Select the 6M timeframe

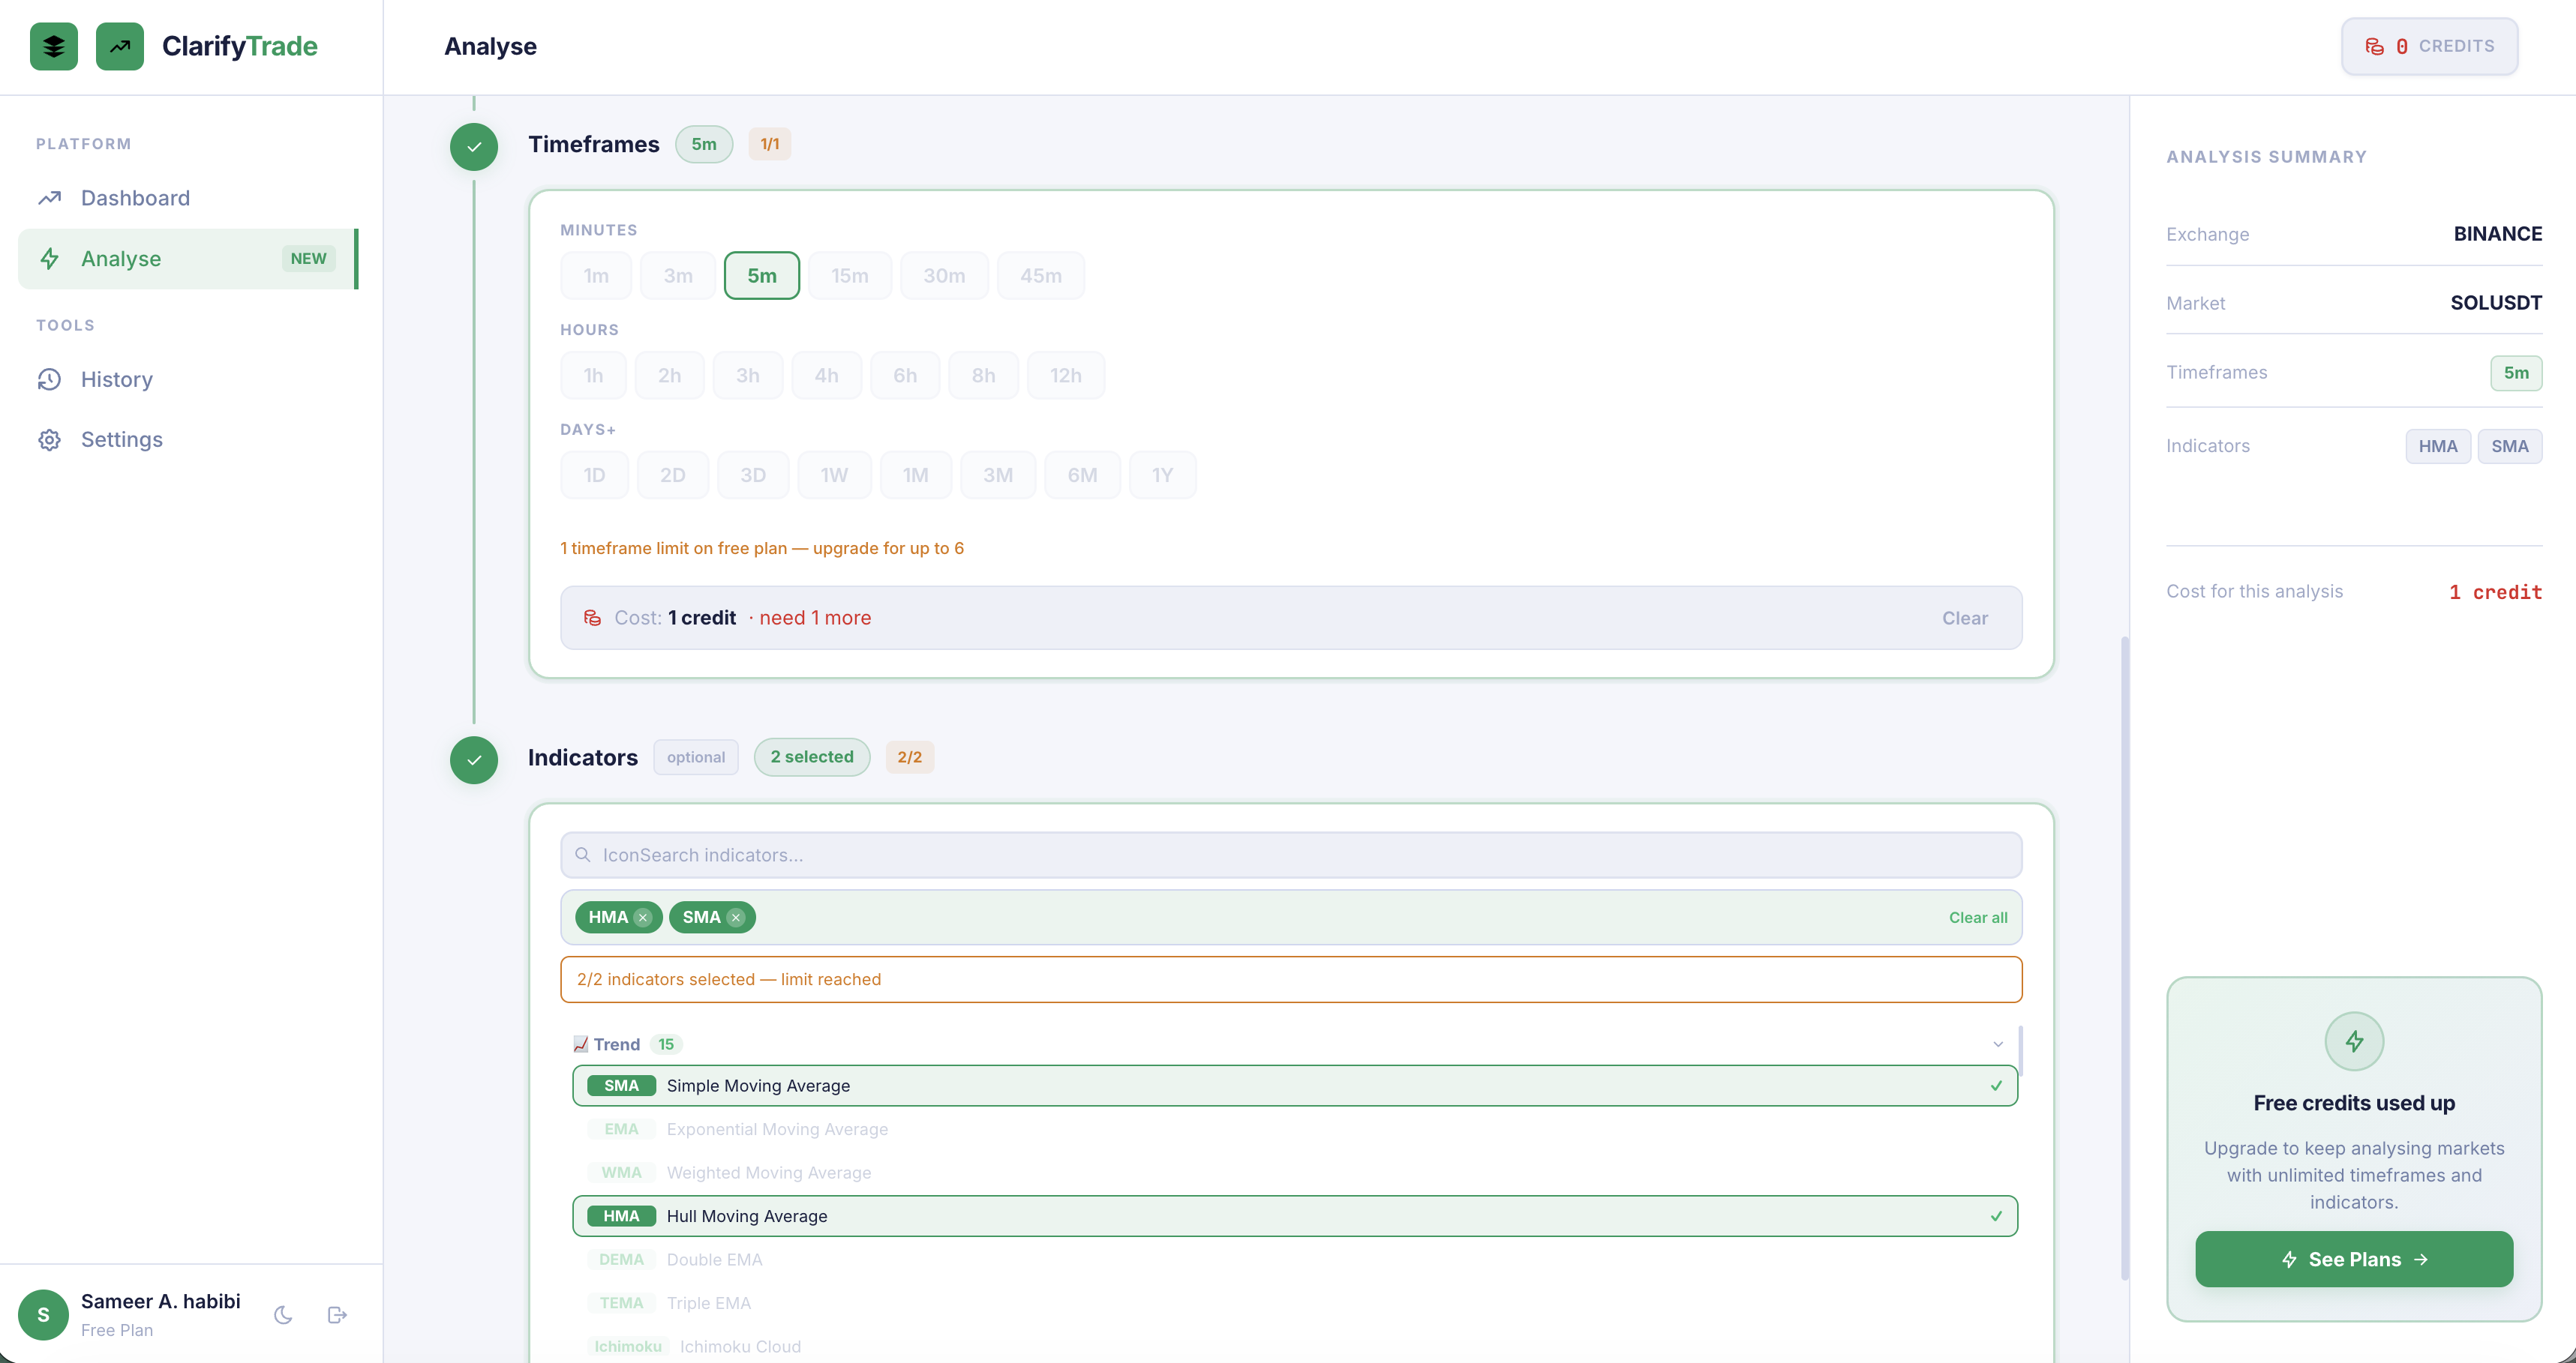1082,475
